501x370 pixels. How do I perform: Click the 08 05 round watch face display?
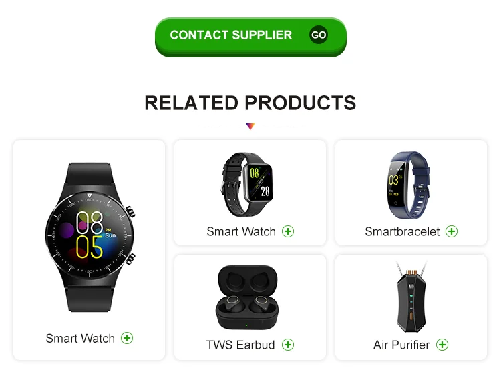[90, 236]
